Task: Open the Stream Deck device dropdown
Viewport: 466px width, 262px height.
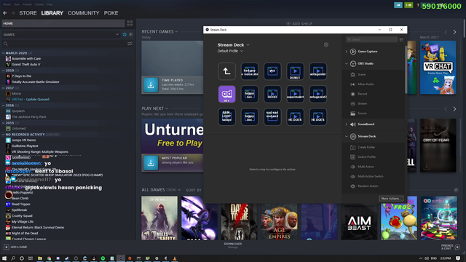Action: click(233, 45)
